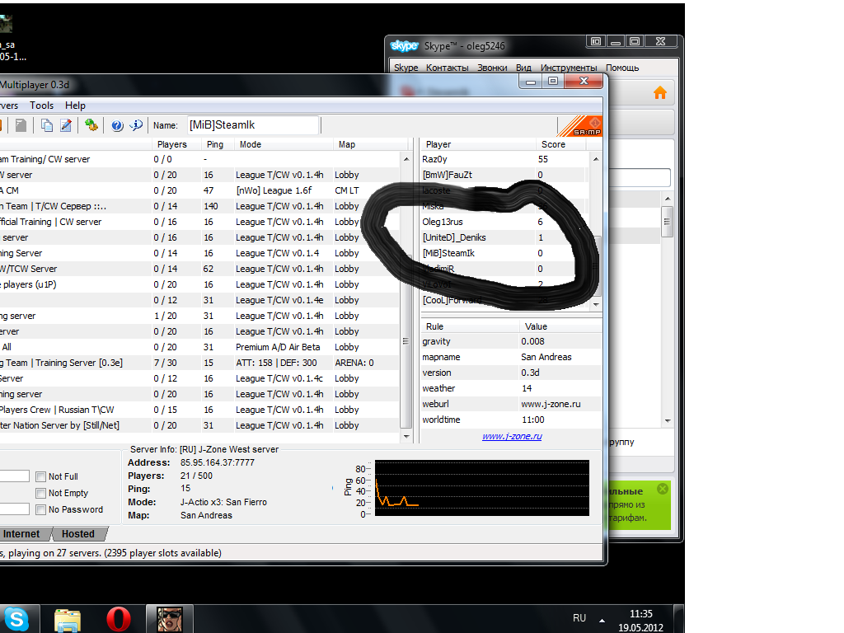Enable the Not Empty filter checkbox

pyautogui.click(x=40, y=493)
